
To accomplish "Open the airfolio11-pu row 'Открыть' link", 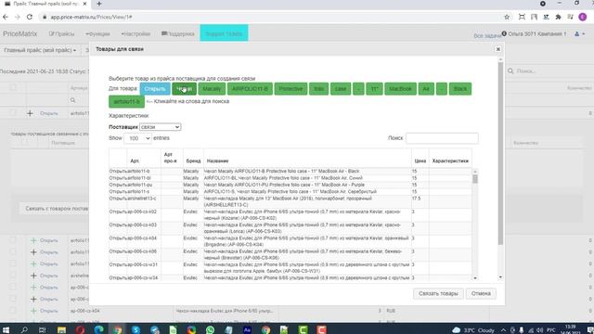I will click(x=118, y=185).
